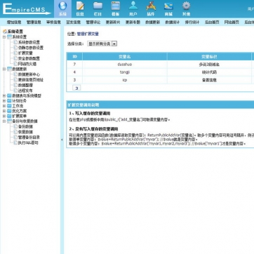Click folder icon of 优化方案
Viewport: 254px width, 254px height.
click(x=9, y=111)
